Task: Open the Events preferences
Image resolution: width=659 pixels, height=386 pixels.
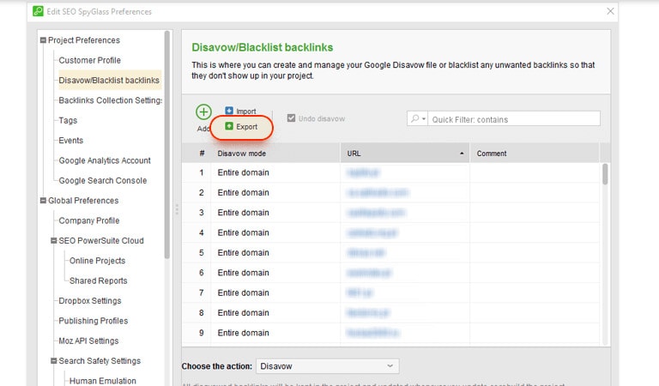Action: pos(70,141)
